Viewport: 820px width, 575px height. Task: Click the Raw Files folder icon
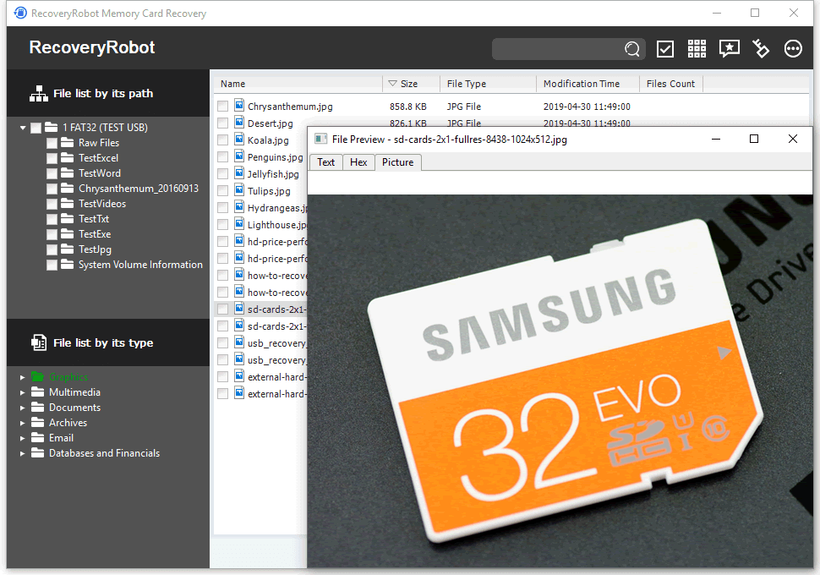pos(67,142)
